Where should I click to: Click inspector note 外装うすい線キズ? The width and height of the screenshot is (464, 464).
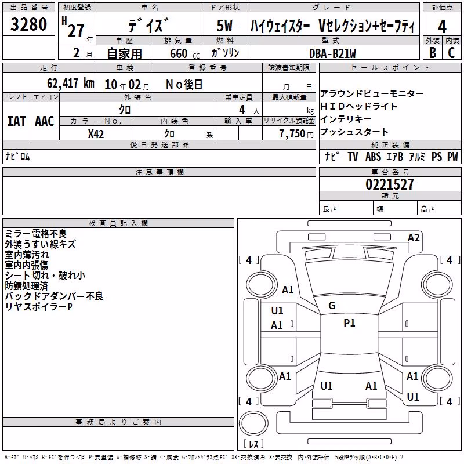pyautogui.click(x=40, y=244)
